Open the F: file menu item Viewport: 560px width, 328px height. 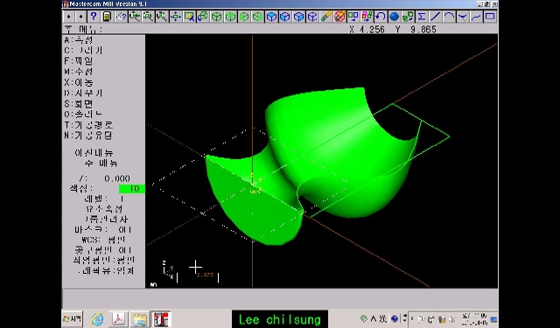tap(79, 61)
